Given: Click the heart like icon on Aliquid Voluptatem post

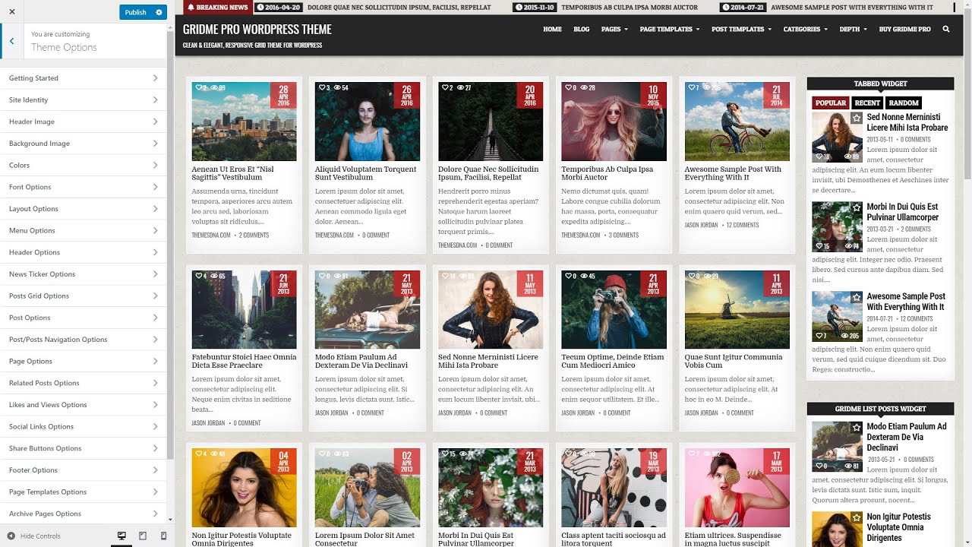Looking at the screenshot, I should pos(322,88).
